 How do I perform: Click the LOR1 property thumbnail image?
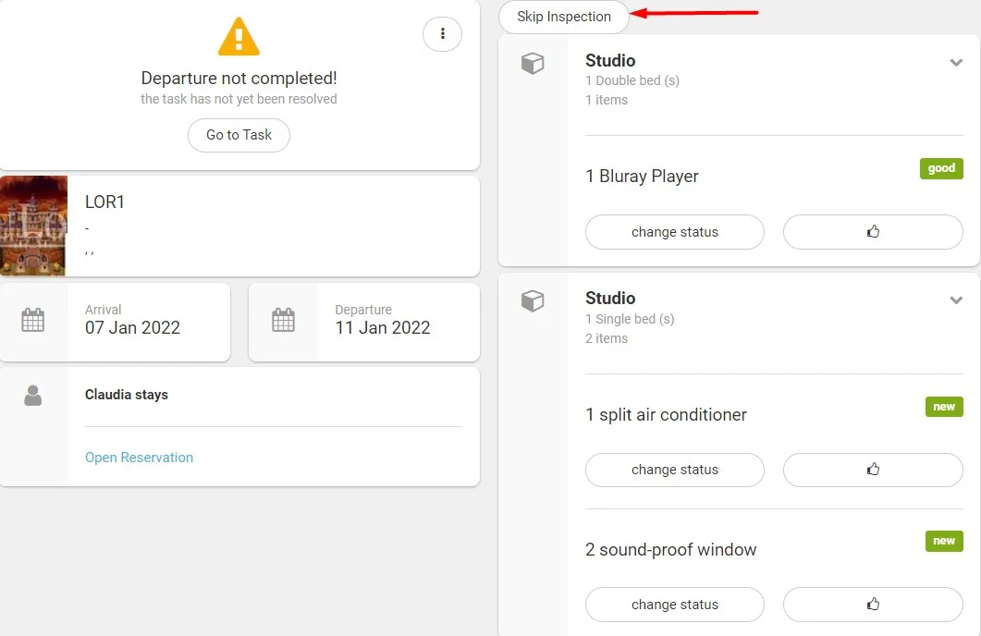coord(33,226)
